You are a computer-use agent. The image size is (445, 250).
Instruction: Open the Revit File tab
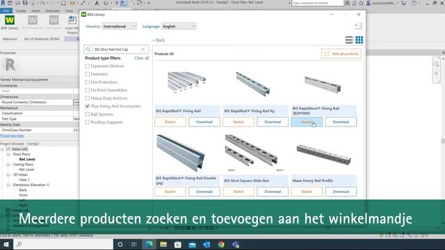tap(6, 11)
